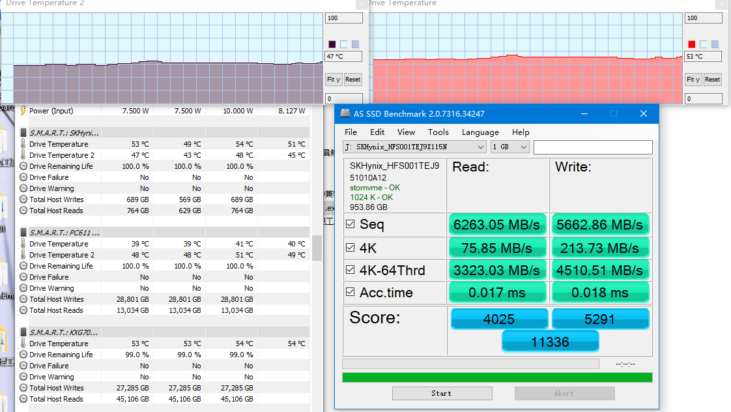
Task: Uncheck the Seq test checkbox
Action: pyautogui.click(x=351, y=224)
